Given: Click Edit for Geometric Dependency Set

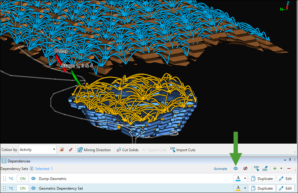Looking at the screenshot, I should pos(285,188).
